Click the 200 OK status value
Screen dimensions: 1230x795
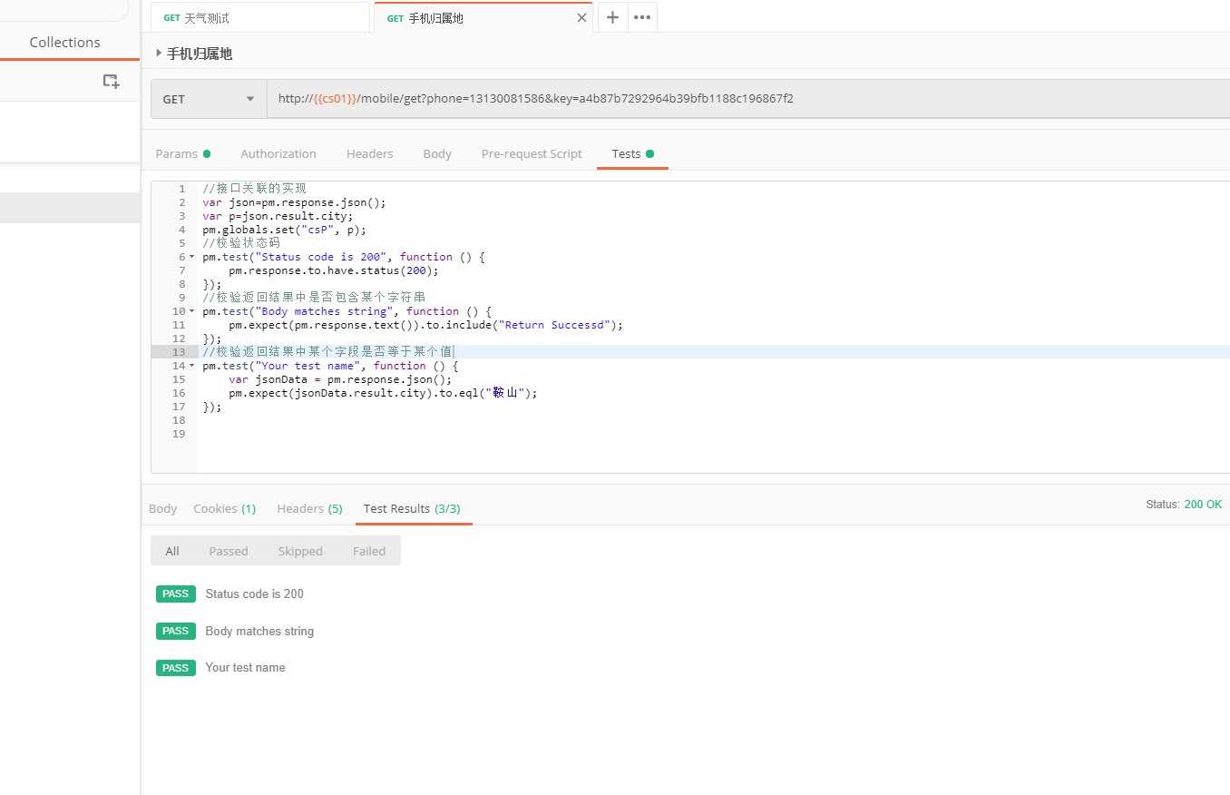point(1203,505)
